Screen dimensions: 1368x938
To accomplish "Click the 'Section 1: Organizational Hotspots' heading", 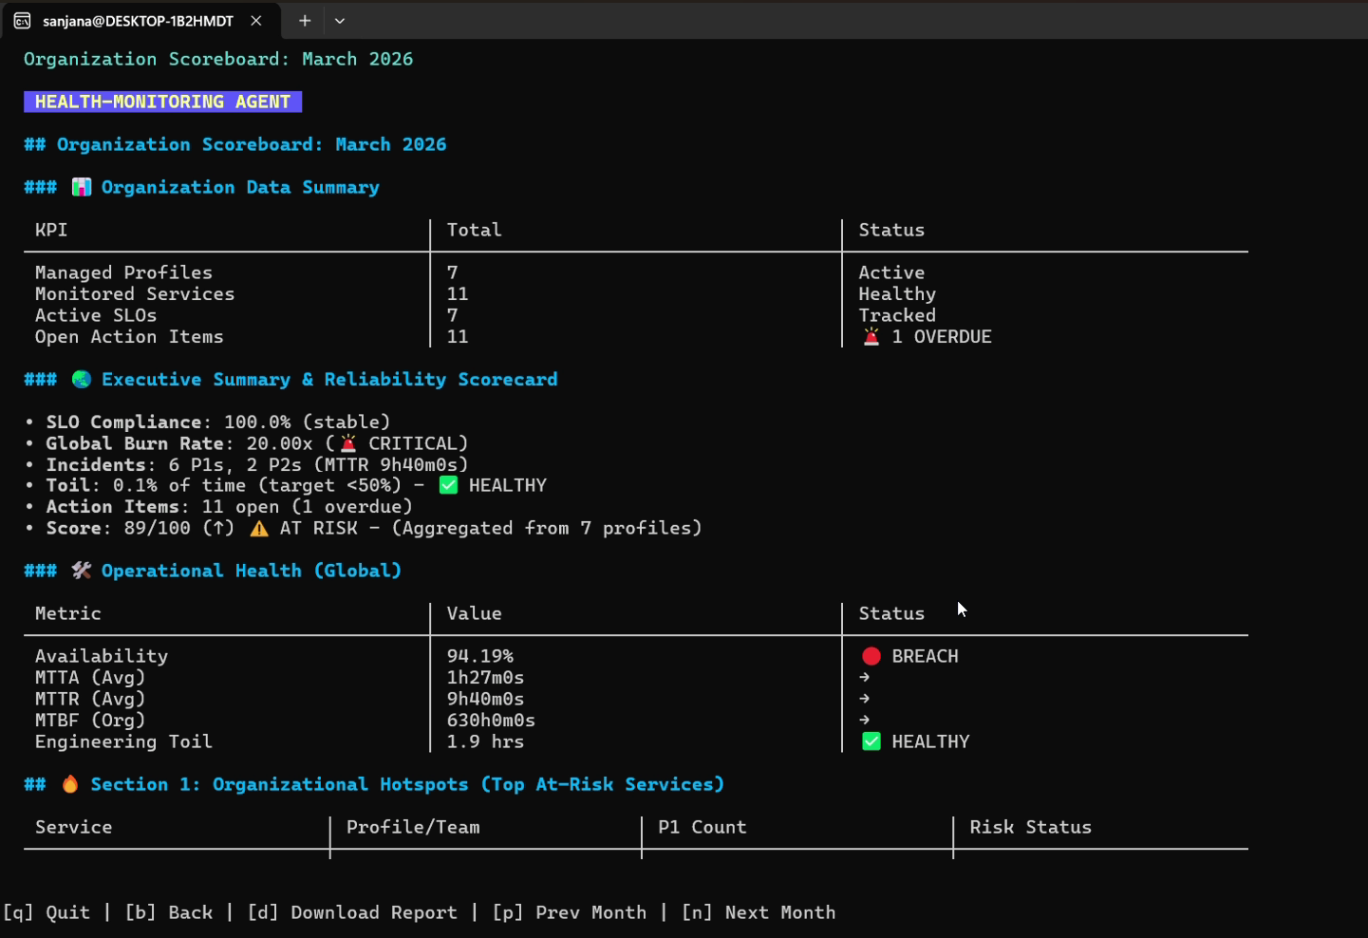I will tap(407, 784).
